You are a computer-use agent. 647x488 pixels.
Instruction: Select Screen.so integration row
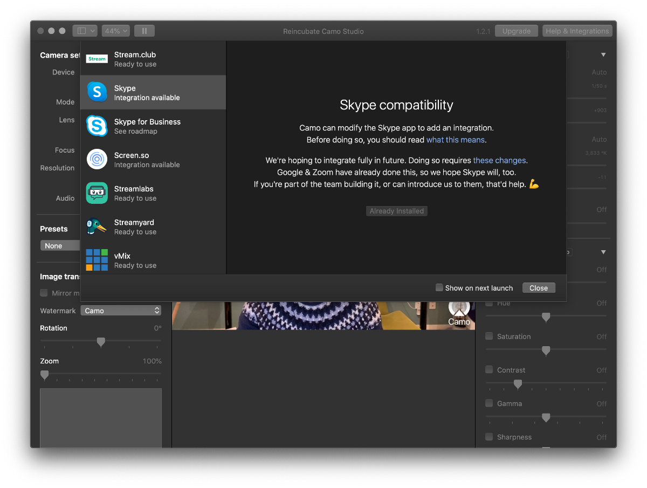click(153, 159)
